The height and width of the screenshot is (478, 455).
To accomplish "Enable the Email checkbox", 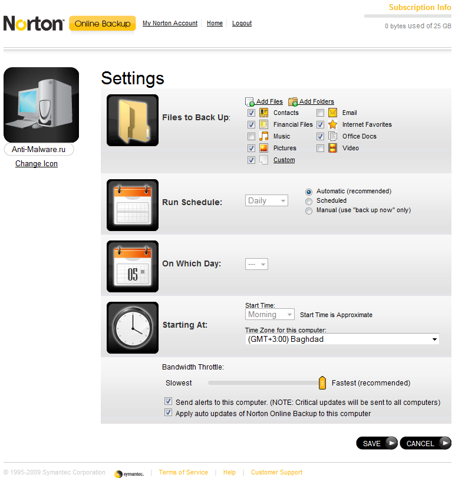I will point(320,113).
